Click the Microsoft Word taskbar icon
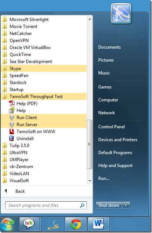This screenshot has width=152, height=233. (99, 223)
